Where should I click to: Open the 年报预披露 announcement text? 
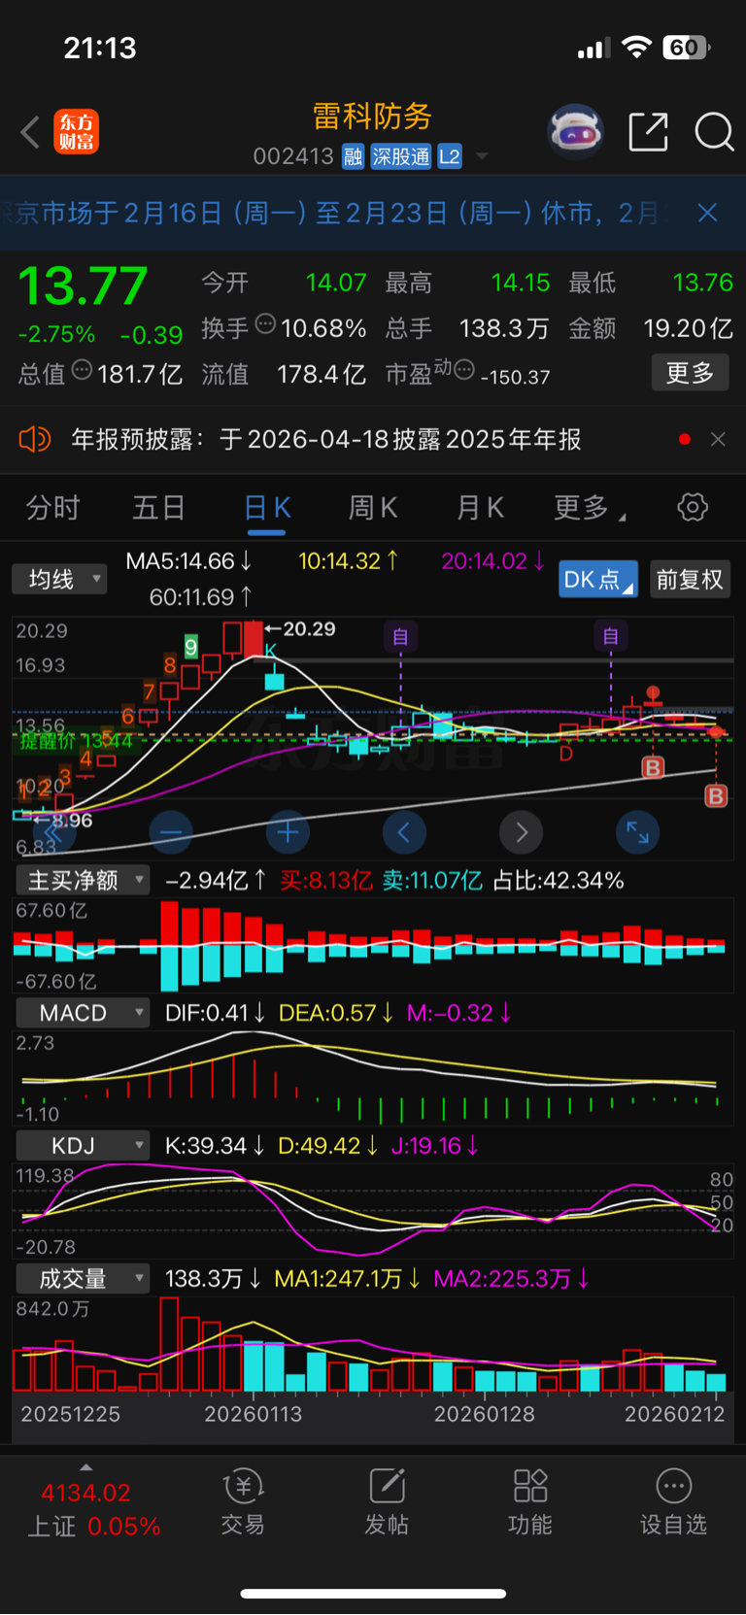326,440
